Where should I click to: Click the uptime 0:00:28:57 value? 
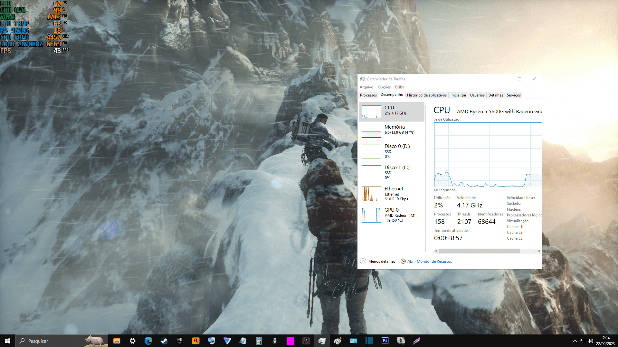tap(448, 238)
